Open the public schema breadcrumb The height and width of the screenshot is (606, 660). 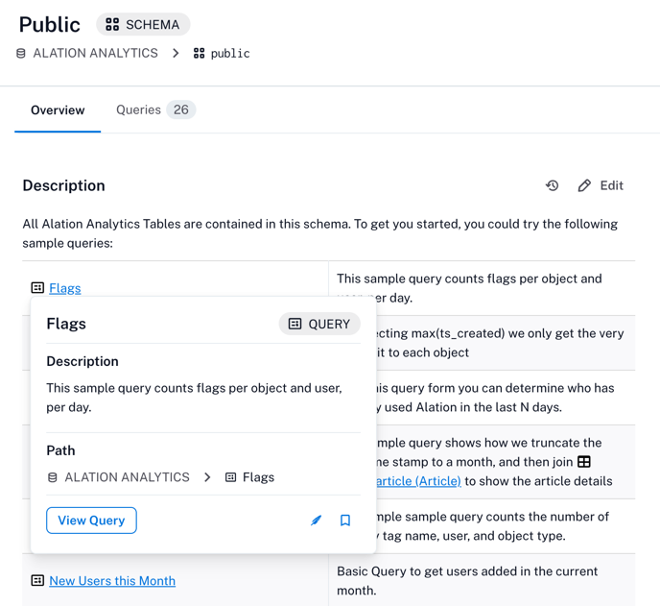pyautogui.click(x=230, y=54)
